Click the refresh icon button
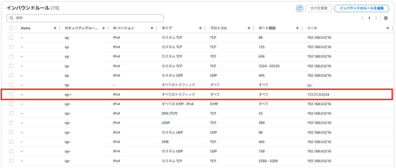The image size is (396, 168). (x=300, y=8)
